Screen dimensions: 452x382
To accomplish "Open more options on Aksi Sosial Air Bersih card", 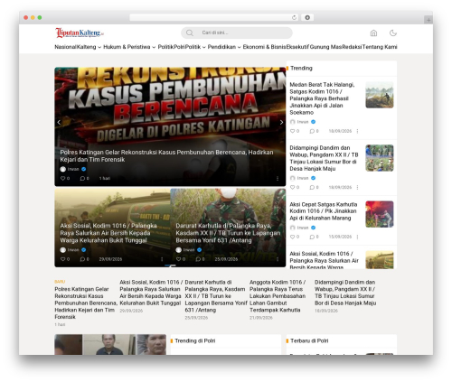I will point(162,259).
